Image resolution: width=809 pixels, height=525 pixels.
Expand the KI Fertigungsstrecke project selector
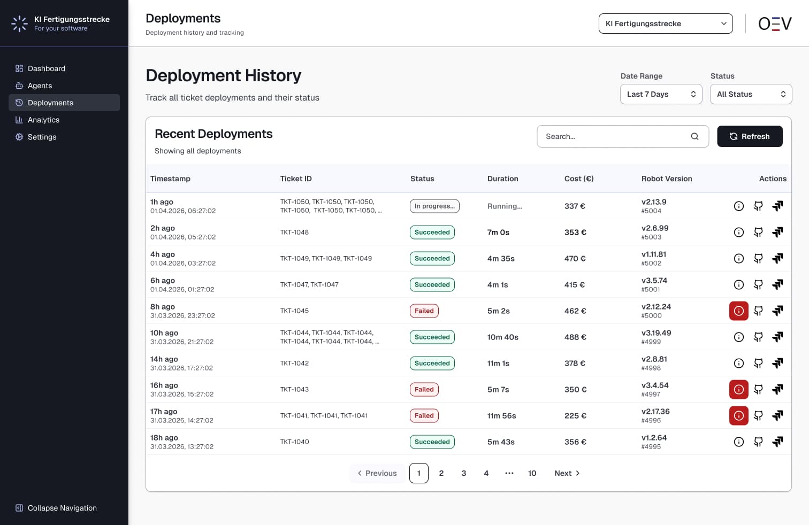[x=665, y=24]
